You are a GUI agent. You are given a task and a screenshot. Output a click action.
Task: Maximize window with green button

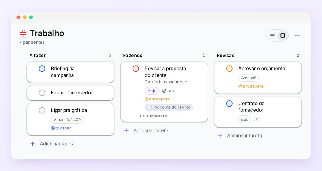(x=31, y=17)
